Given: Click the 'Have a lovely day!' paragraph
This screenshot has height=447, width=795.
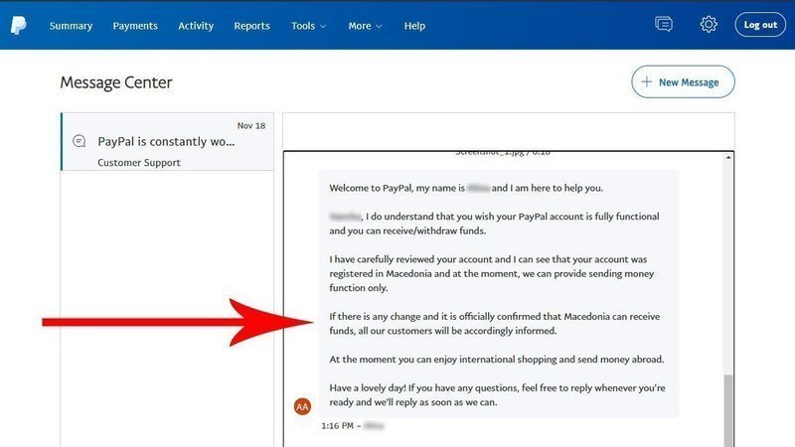Looking at the screenshot, I should pyautogui.click(x=497, y=394).
